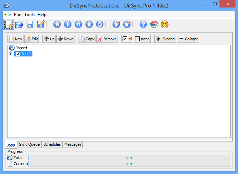The height and width of the screenshot is (174, 238).
Task: Open help via blue question mark icon
Action: [143, 24]
